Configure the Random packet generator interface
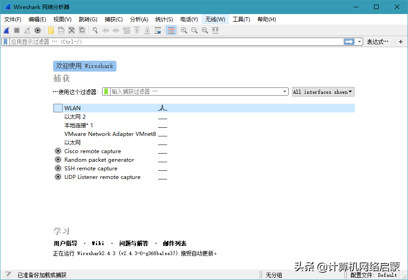 [58, 159]
